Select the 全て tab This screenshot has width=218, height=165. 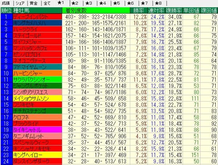[47, 3]
